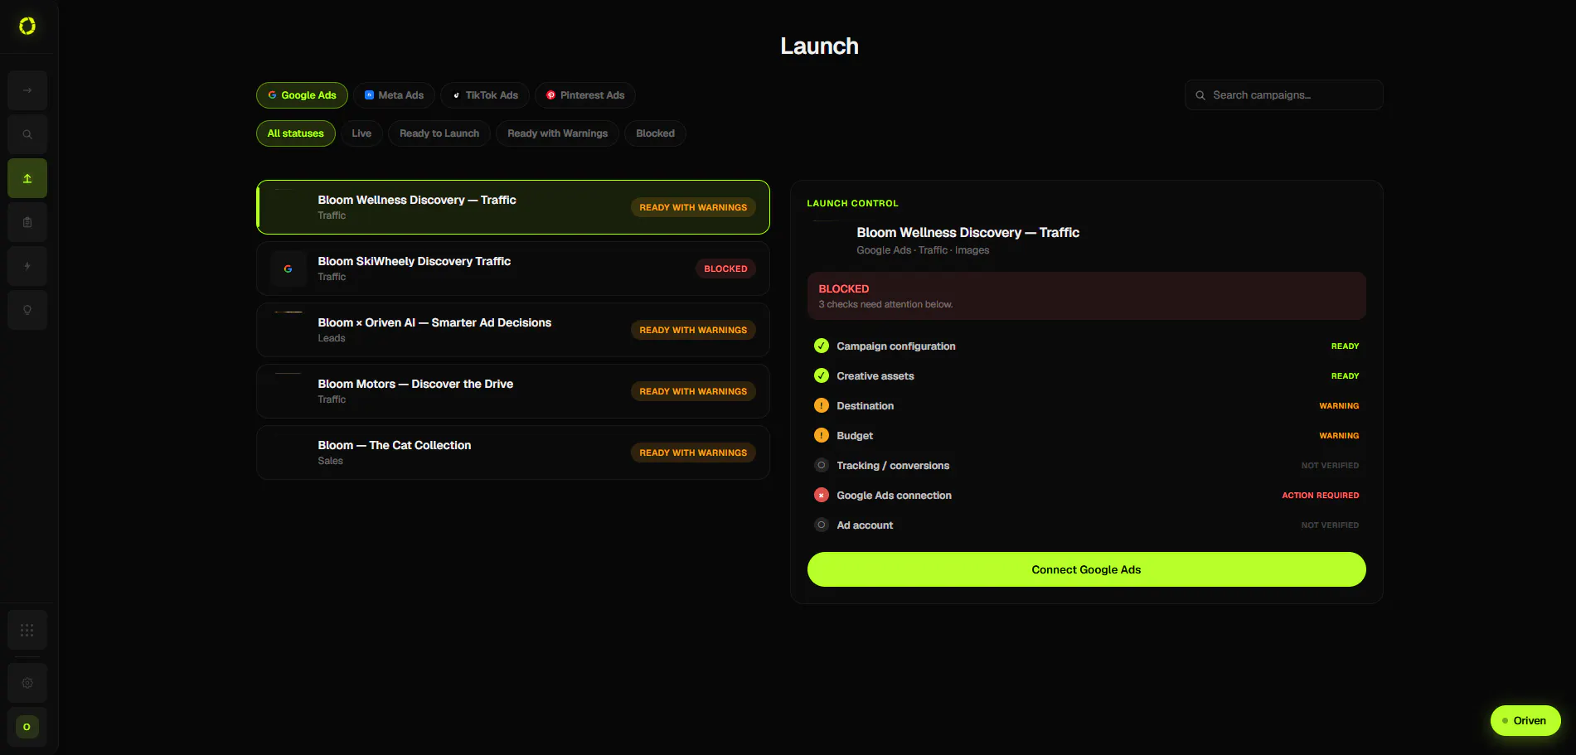Select Bloom Wellness Discovery — Traffic campaign
The image size is (1576, 755).
click(513, 207)
